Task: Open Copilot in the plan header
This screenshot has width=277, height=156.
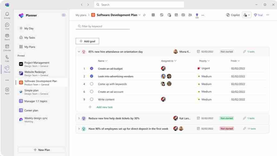Action: (x=233, y=15)
